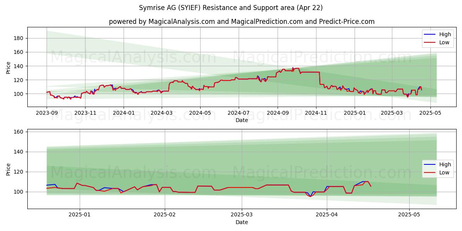462x231 pixels.
Task: Click the "2025-05" tick label on upper chart
Action: [430, 113]
